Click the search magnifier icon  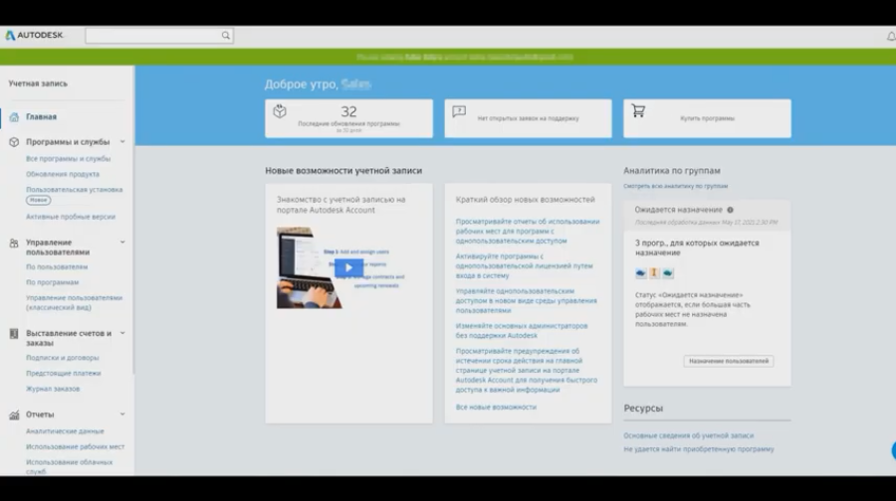tap(226, 36)
